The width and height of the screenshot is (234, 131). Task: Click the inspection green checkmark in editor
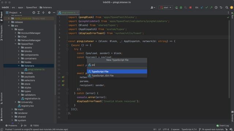tap(228, 17)
